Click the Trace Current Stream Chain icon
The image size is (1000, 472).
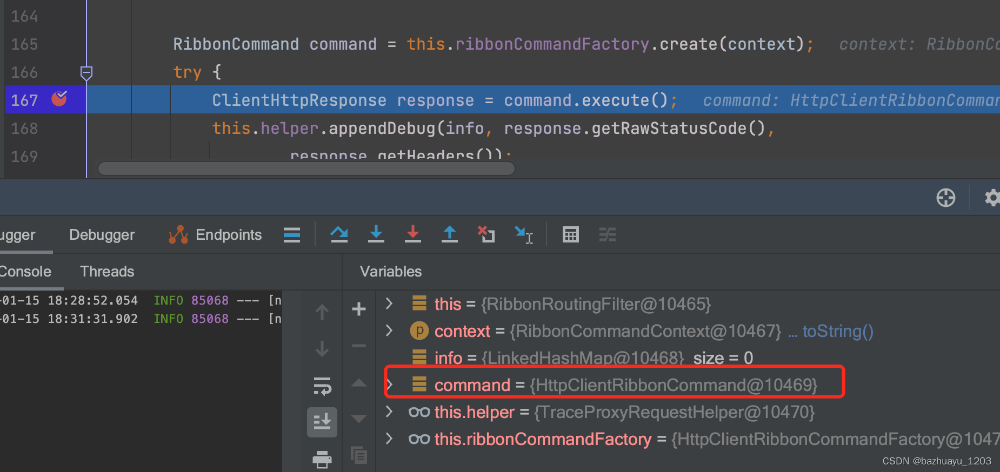tap(608, 234)
